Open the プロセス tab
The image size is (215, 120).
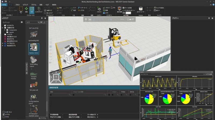17,5
